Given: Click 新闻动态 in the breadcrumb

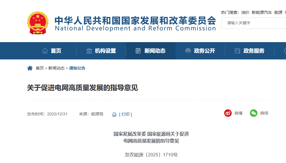Looking at the screenshot, I should [x=56, y=68].
